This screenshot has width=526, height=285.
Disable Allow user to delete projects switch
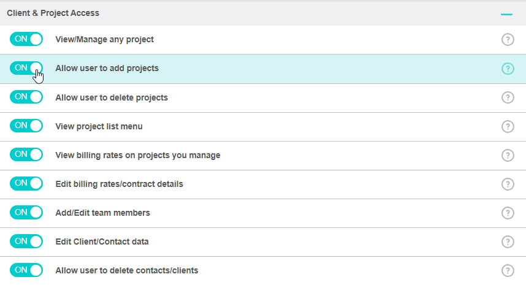[26, 97]
